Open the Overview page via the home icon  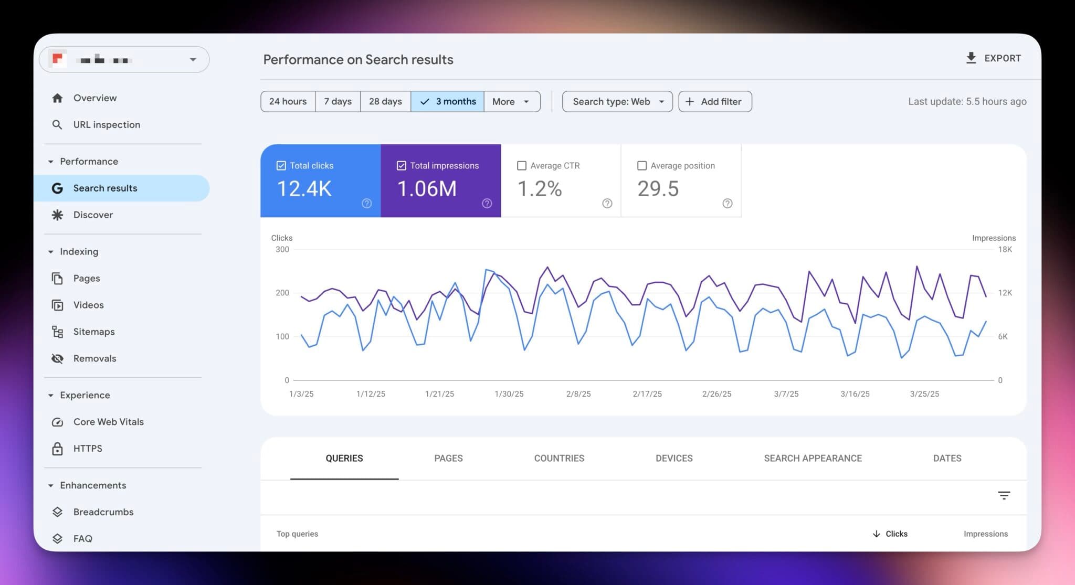pyautogui.click(x=58, y=98)
